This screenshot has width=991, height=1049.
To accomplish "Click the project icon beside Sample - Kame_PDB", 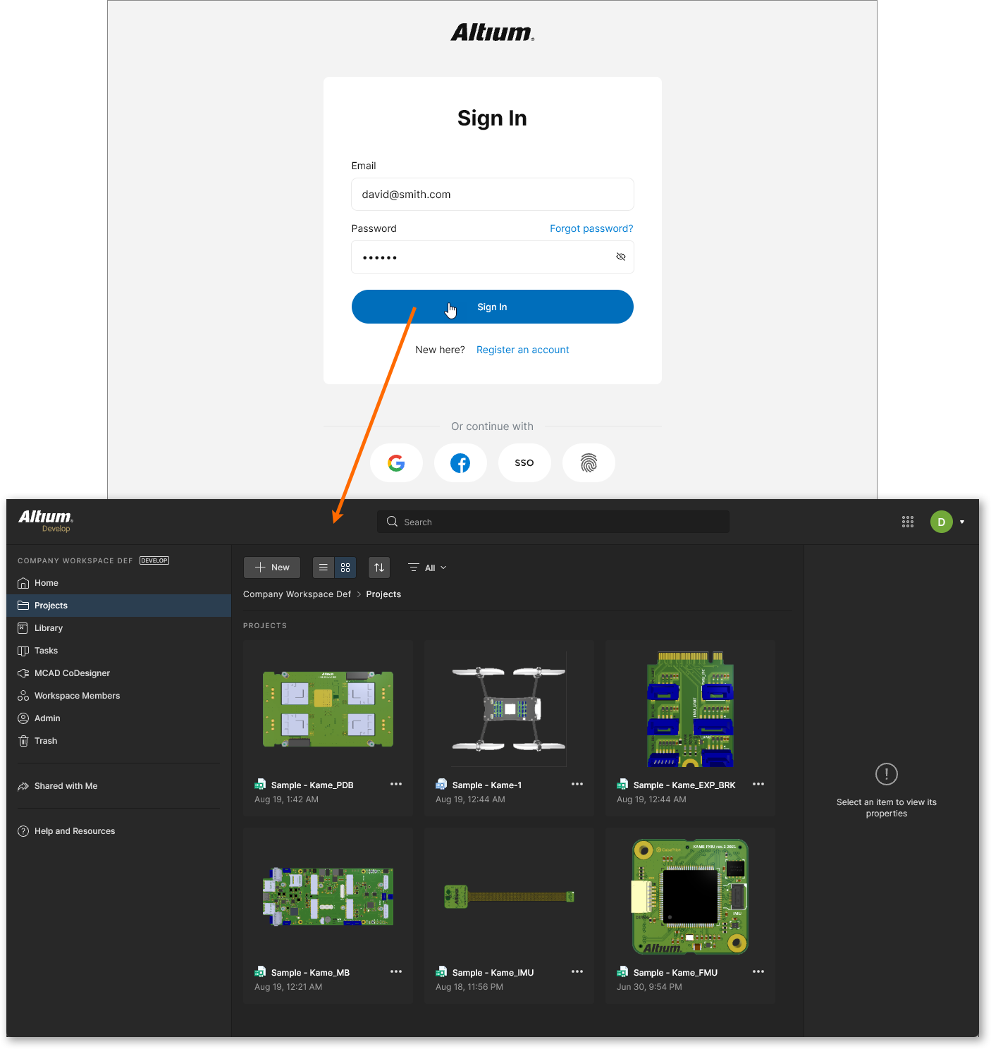I will tap(260, 785).
